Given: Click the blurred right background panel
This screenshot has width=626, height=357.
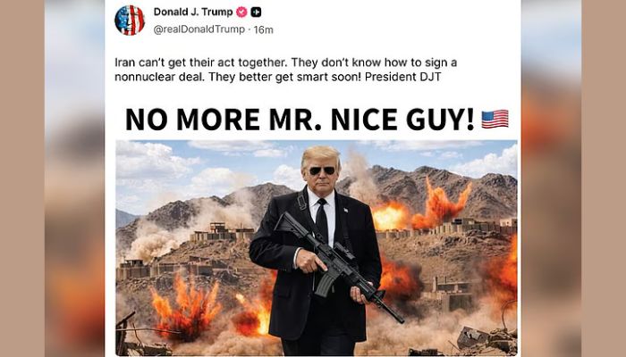Looking at the screenshot, I should (x=551, y=178).
